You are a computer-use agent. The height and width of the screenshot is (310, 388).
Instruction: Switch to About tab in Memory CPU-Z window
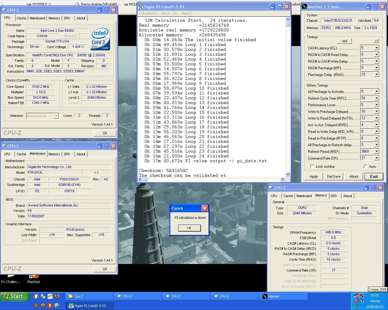348,196
